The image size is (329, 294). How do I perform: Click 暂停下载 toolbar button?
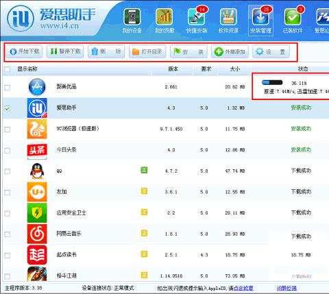[x=65, y=51]
